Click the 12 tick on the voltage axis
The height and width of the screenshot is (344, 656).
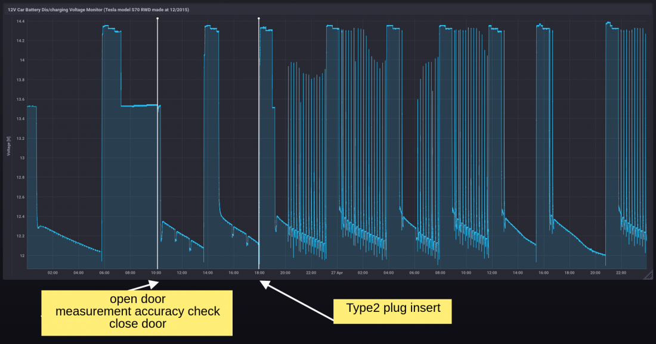(x=22, y=256)
